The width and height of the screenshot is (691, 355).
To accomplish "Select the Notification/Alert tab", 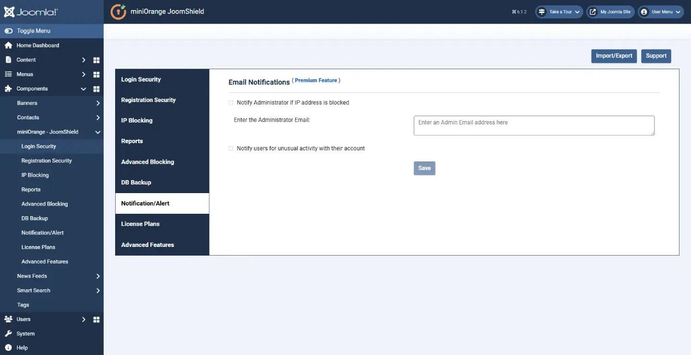I will click(x=162, y=203).
